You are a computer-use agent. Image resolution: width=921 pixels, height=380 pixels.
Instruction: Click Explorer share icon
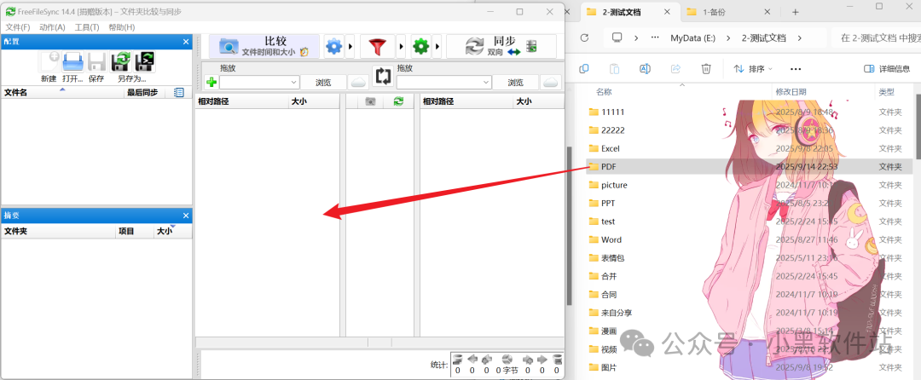tap(675, 69)
